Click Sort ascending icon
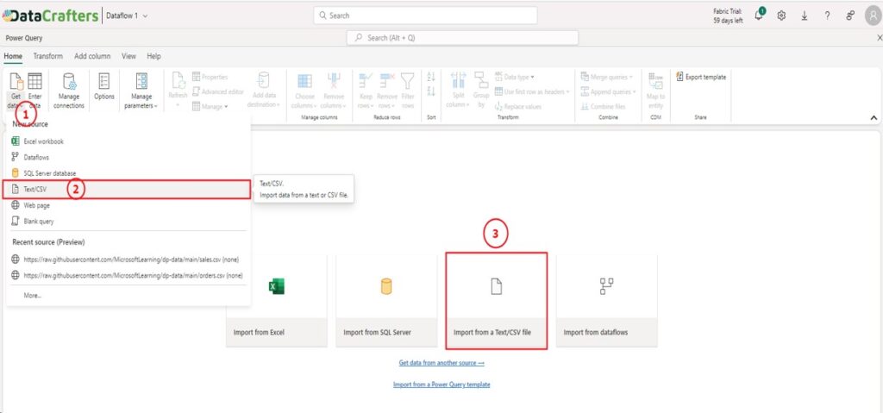Viewport: 883px width, 413px height. 431,78
